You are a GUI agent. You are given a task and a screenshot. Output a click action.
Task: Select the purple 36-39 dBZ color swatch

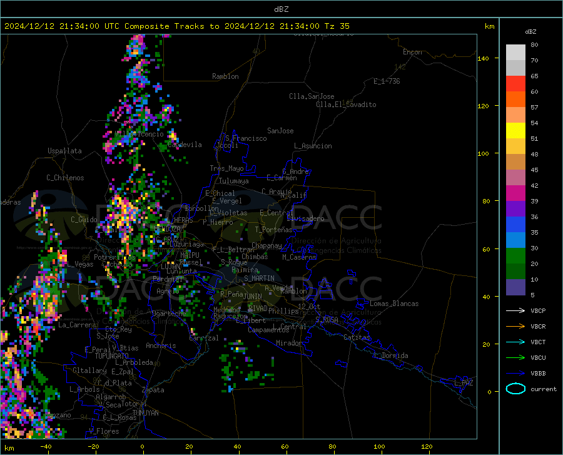[515, 208]
